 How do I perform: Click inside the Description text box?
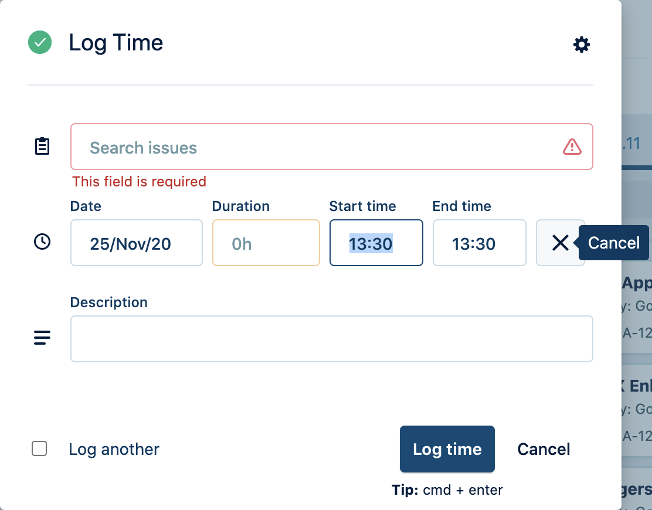coord(331,339)
